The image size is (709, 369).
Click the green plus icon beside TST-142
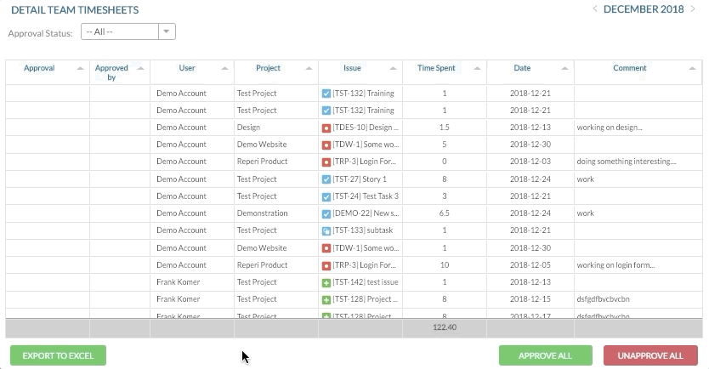pos(326,282)
